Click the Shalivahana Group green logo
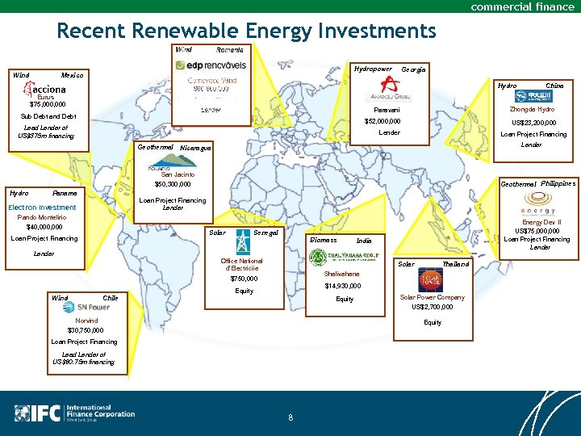Viewport: 581px width, 436px height. 345,257
